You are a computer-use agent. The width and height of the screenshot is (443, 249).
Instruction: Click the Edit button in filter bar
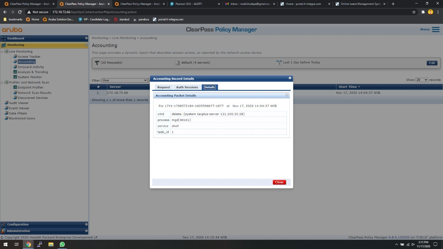click(x=432, y=63)
